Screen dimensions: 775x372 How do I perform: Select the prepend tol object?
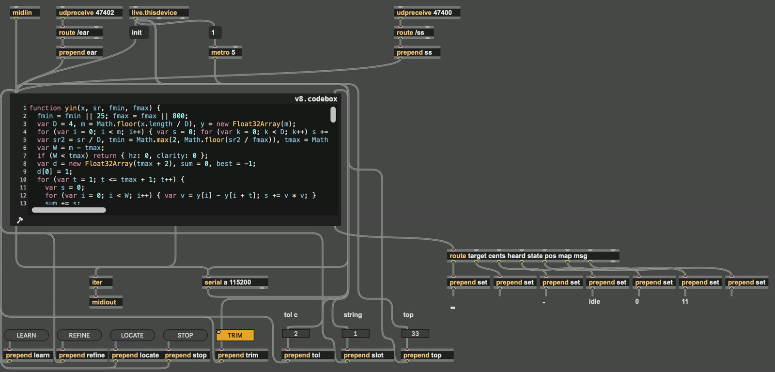tap(308, 355)
